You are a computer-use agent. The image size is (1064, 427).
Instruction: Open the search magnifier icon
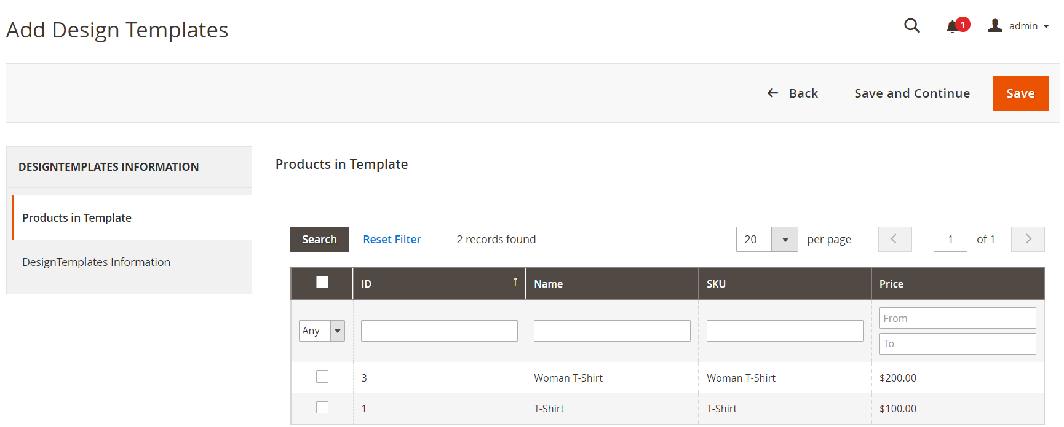click(911, 26)
